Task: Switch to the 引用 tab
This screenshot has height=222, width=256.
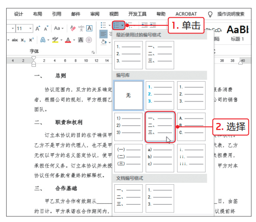Action: coord(56,14)
